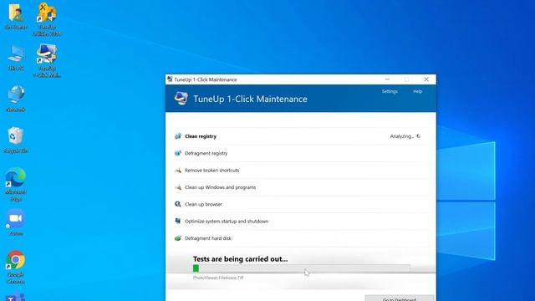The width and height of the screenshot is (535, 301).
Task: Open the user folder desktop icon
Action: 16,17
